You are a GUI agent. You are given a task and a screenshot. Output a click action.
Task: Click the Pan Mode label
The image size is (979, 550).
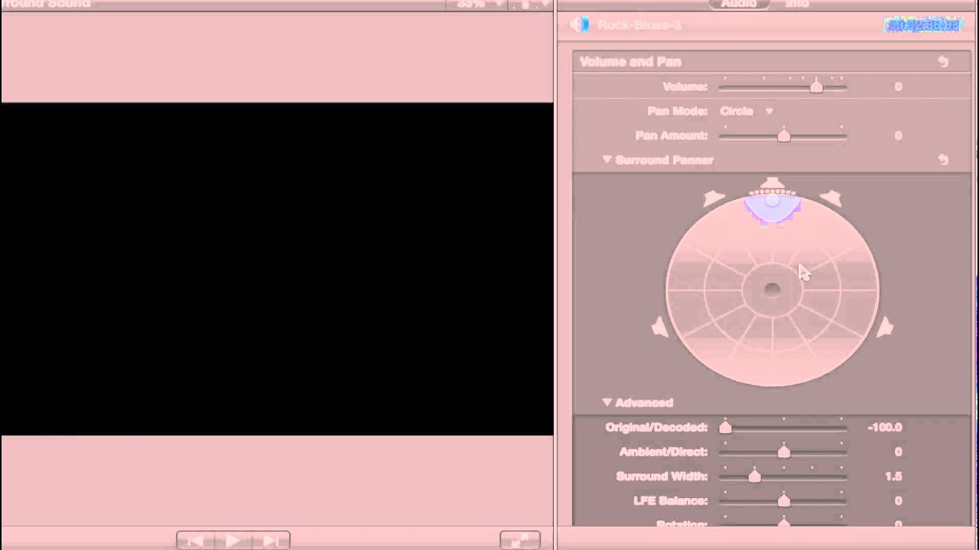point(677,111)
